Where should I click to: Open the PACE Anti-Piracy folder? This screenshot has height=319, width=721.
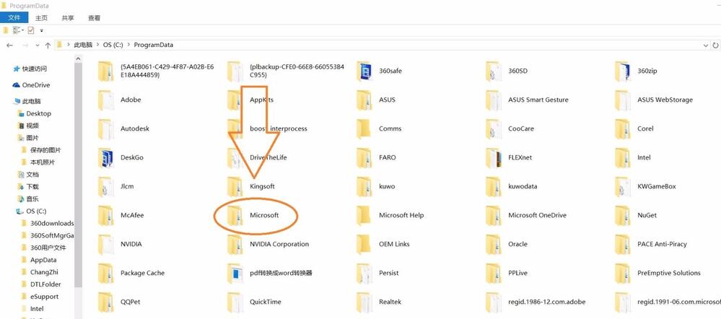coord(651,244)
